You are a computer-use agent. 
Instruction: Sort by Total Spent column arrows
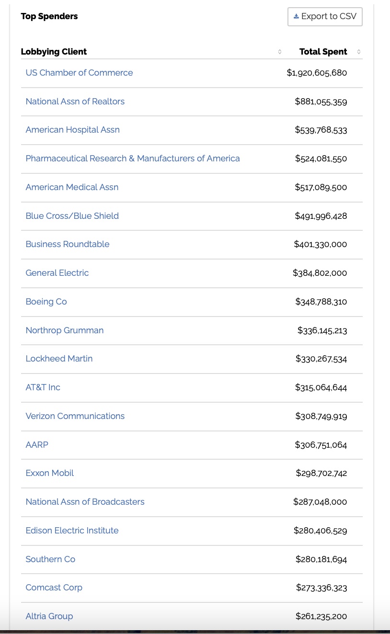358,52
